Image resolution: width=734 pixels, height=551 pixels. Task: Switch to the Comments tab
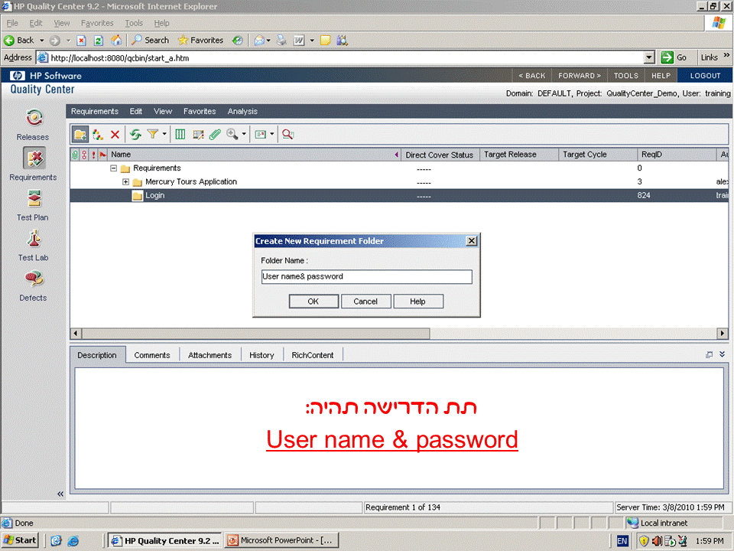coord(151,355)
